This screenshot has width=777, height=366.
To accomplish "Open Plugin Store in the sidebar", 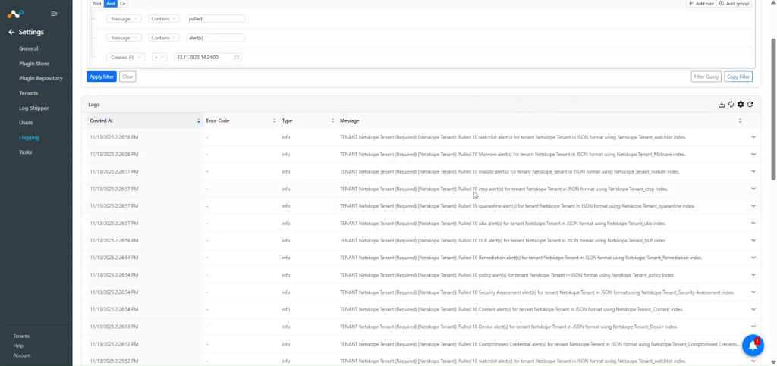I will click(33, 64).
